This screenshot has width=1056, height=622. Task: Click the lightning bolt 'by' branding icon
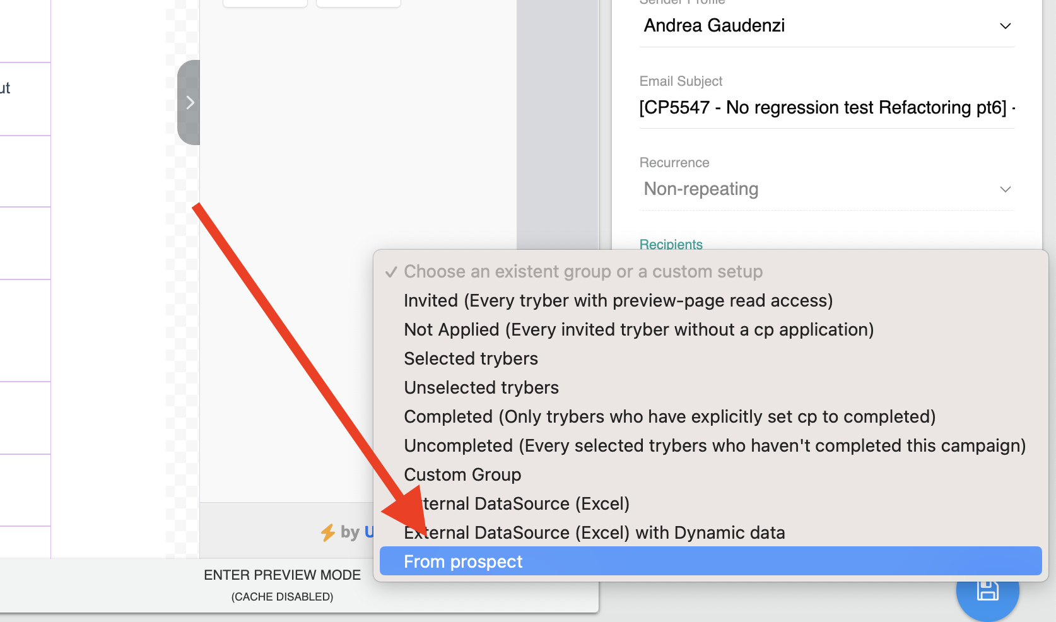click(327, 532)
